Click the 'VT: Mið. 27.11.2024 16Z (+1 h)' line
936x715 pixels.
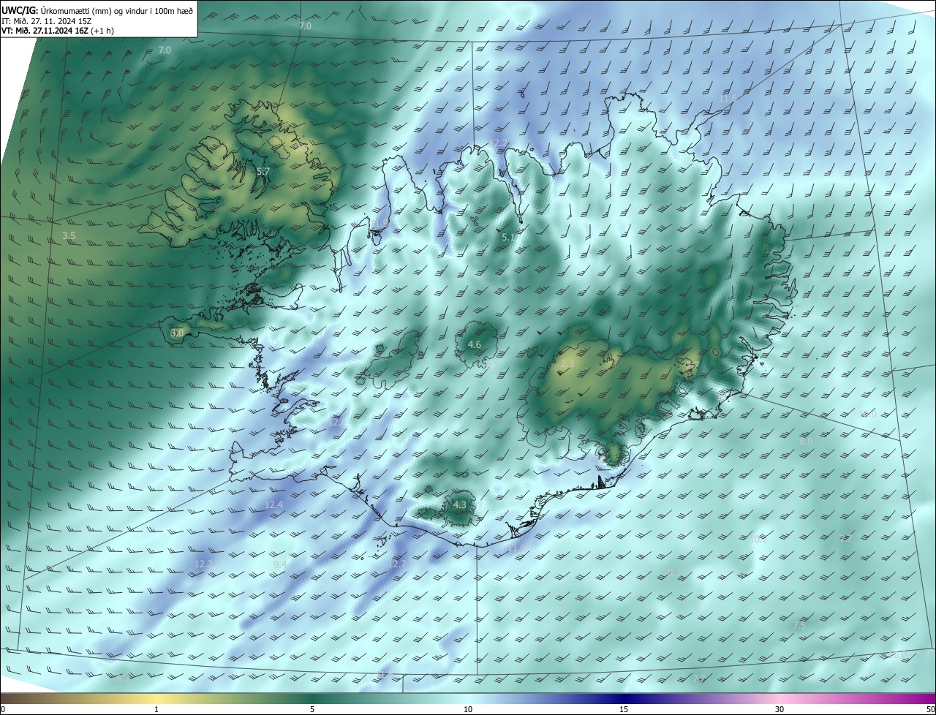(x=58, y=31)
